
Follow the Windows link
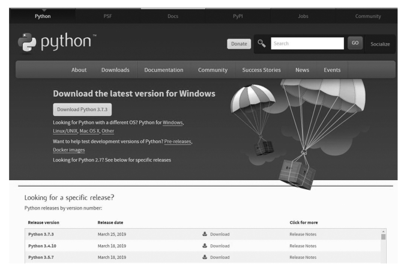pyautogui.click(x=172, y=122)
